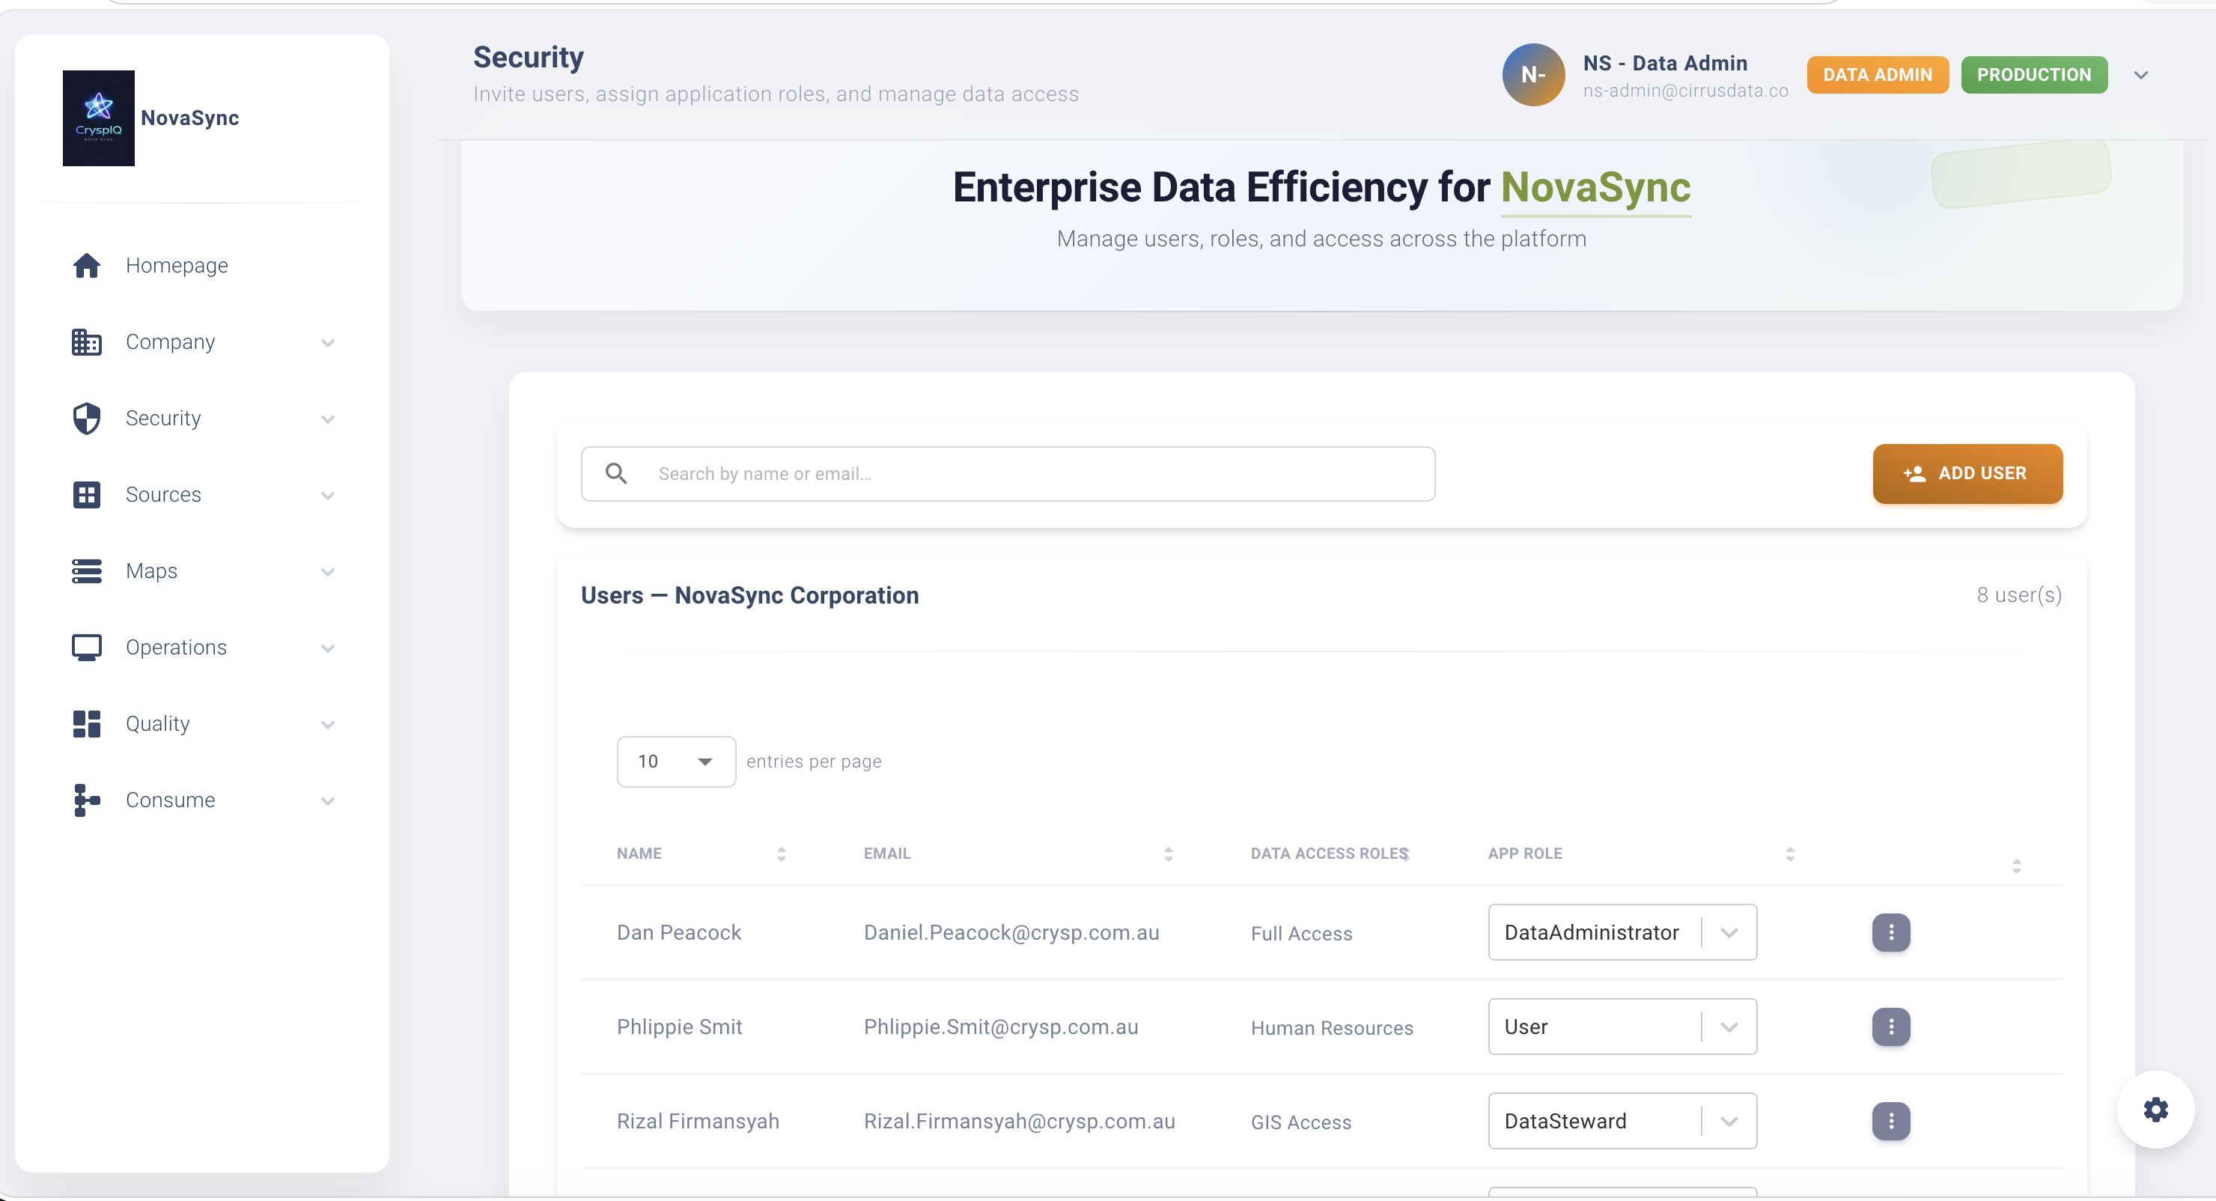Open the settings gear floating button
This screenshot has width=2216, height=1201.
point(2156,1110)
